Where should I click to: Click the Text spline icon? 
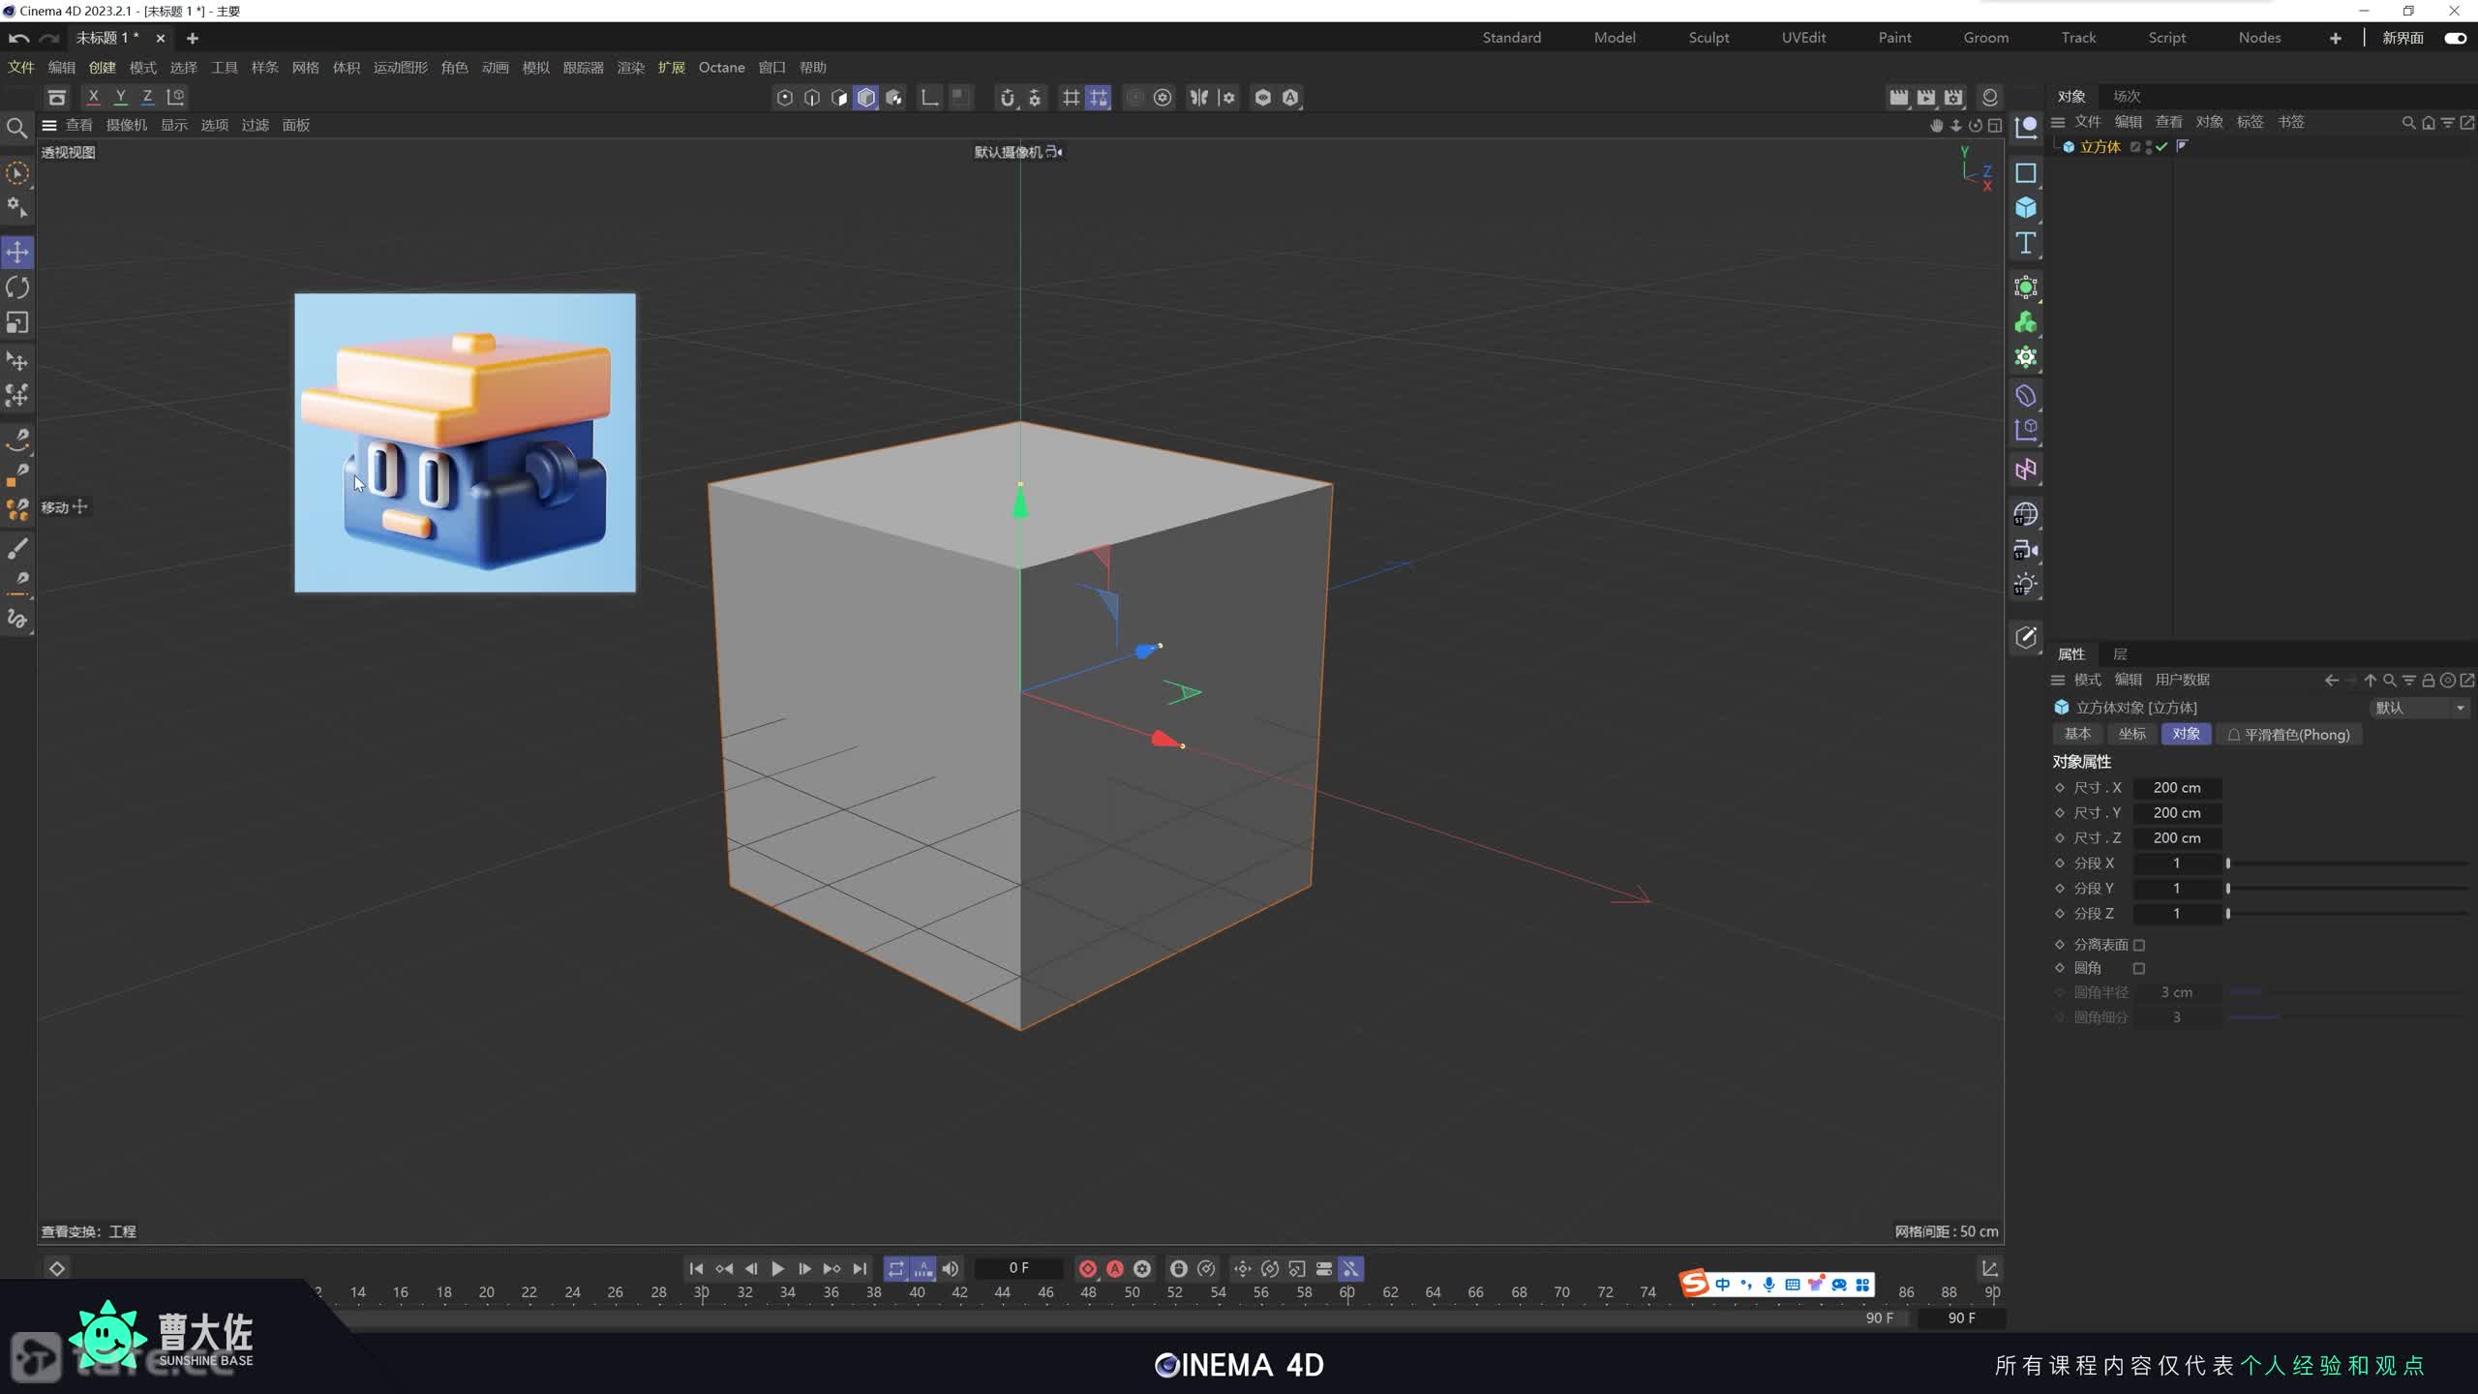tap(2026, 243)
